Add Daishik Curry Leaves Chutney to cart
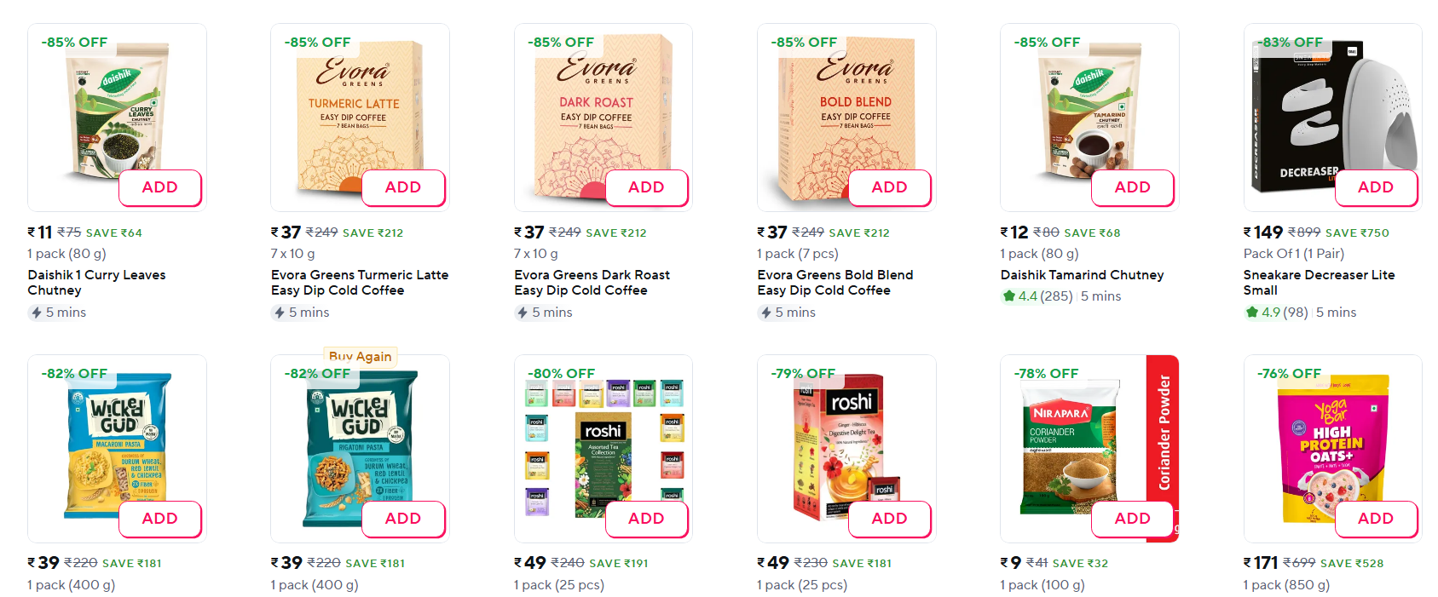Viewport: 1438px width, 597px height. (x=160, y=187)
